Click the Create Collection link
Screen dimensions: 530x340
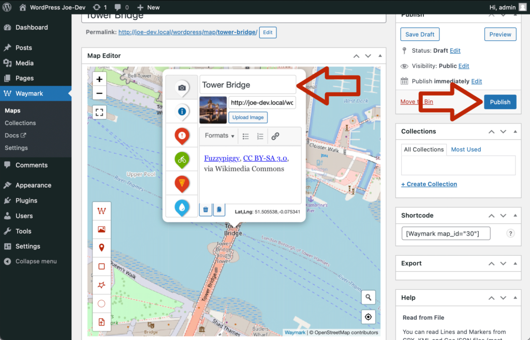(x=429, y=184)
